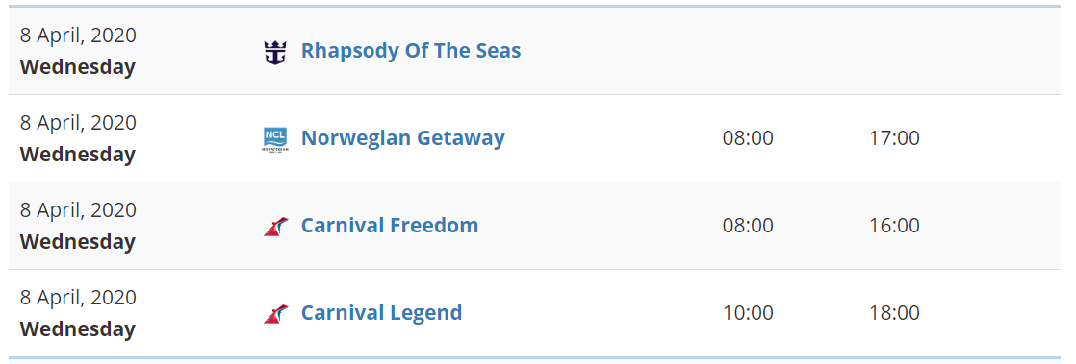Screen dimensions: 1076x364
Task: Click the Carnival funnel icon beside Carnival Legend
Action: click(x=276, y=314)
